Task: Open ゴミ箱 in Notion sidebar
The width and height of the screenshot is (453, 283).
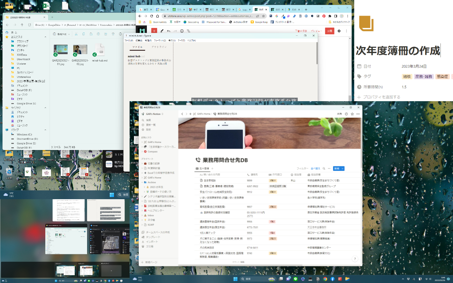Action: [147, 246]
